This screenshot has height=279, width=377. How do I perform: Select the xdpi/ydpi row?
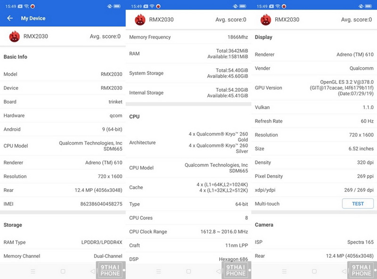[x=314, y=190]
